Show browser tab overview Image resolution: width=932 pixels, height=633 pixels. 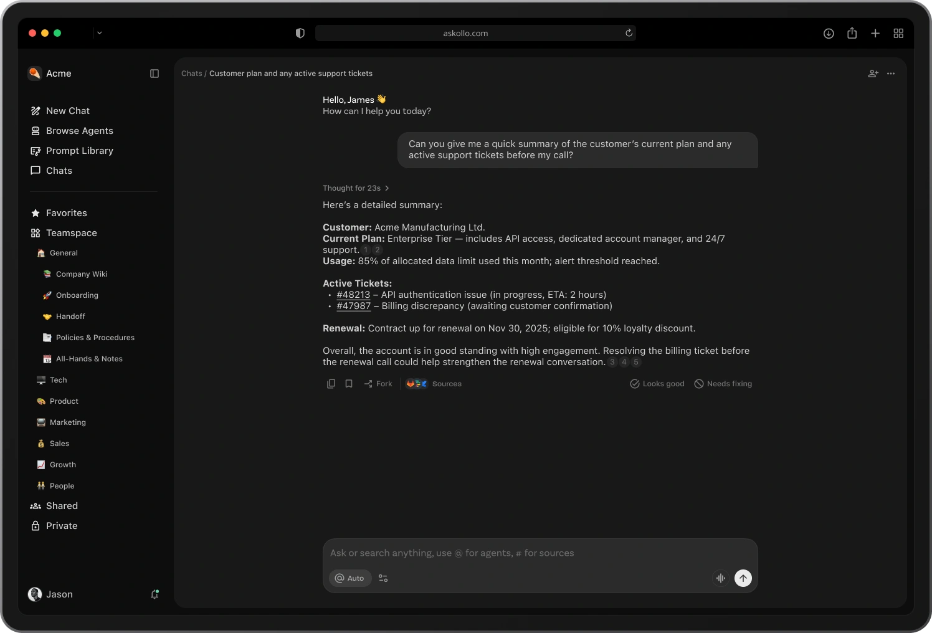point(898,33)
